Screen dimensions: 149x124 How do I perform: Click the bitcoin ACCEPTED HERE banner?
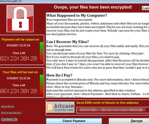[x=60, y=107]
